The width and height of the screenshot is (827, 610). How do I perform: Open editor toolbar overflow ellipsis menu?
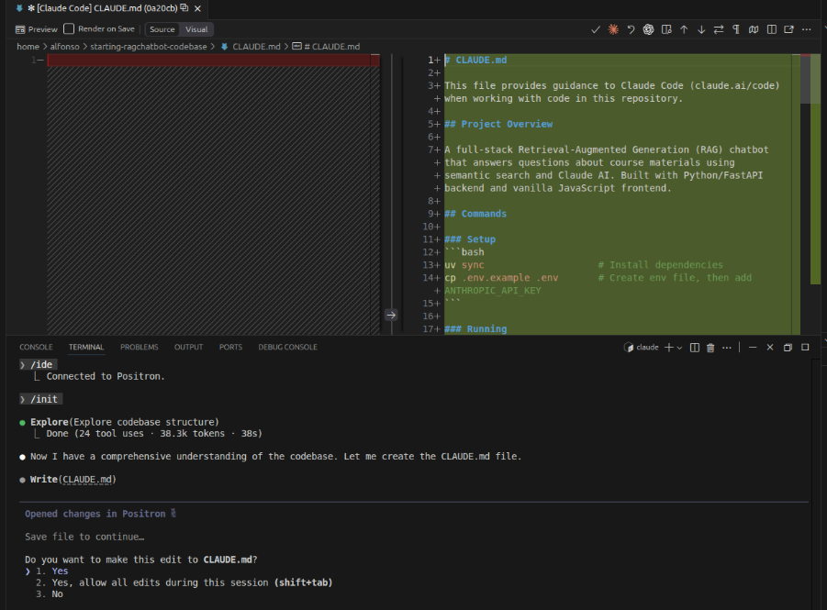[805, 29]
